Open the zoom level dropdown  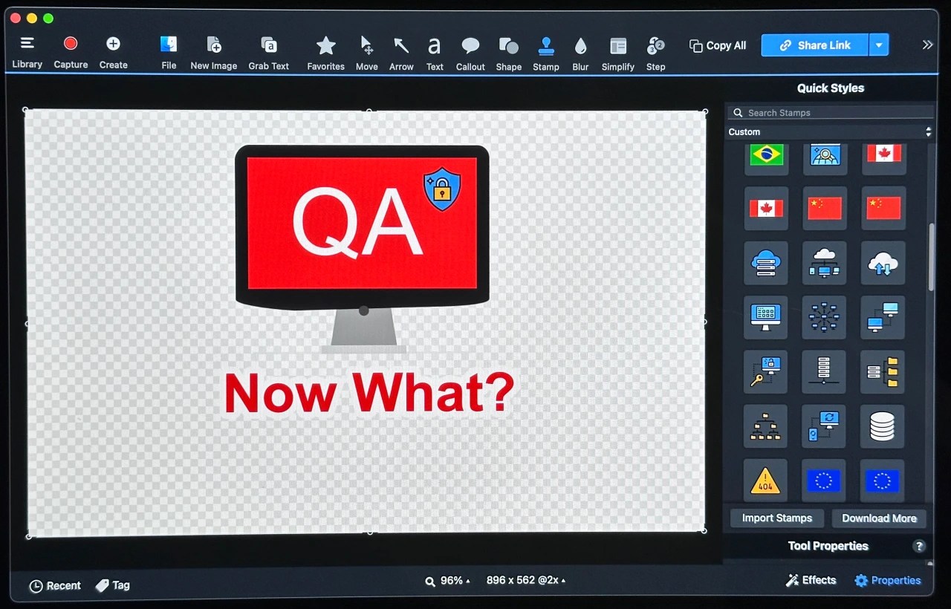click(448, 580)
